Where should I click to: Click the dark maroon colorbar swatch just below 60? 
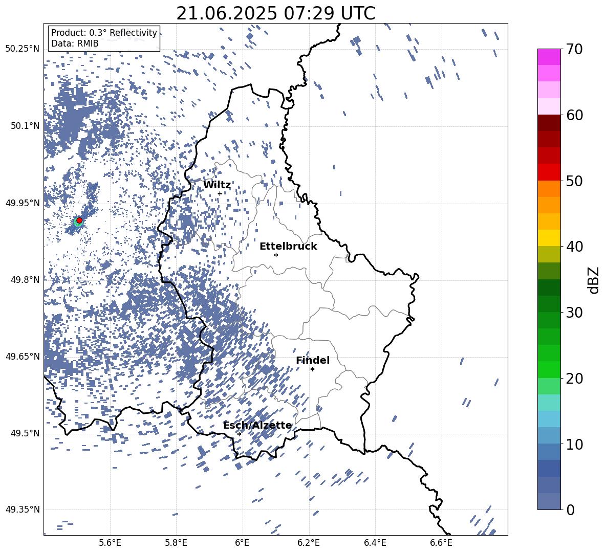(549, 123)
